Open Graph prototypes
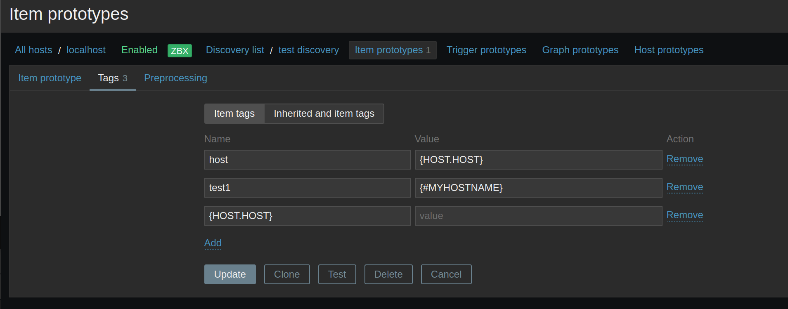788x309 pixels. [580, 50]
